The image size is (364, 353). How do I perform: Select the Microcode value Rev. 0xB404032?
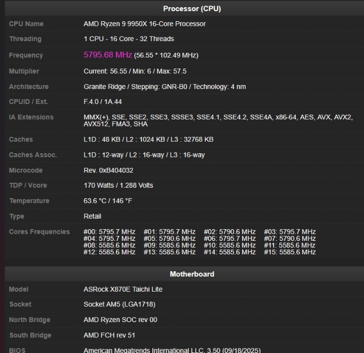pyautogui.click(x=108, y=170)
